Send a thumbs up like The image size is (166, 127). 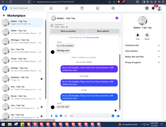point(118,116)
